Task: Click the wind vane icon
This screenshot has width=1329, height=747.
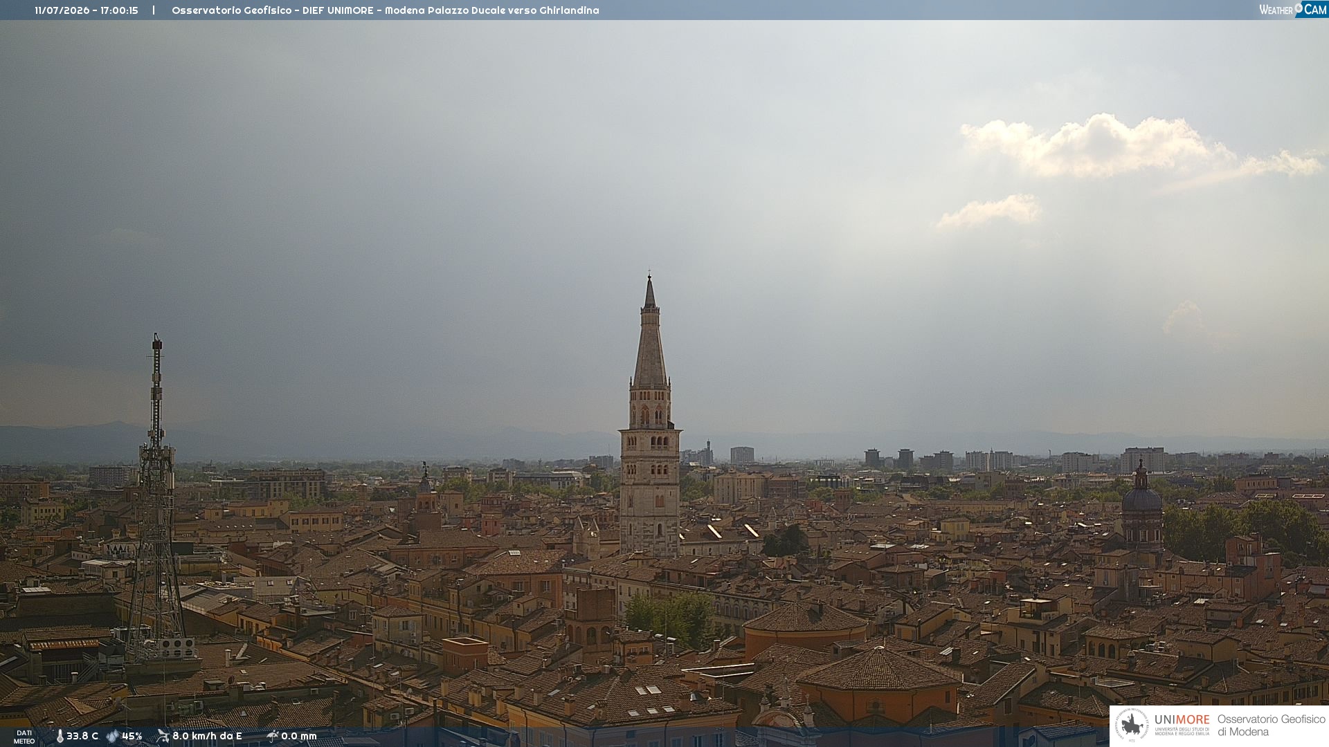Action: (x=163, y=736)
